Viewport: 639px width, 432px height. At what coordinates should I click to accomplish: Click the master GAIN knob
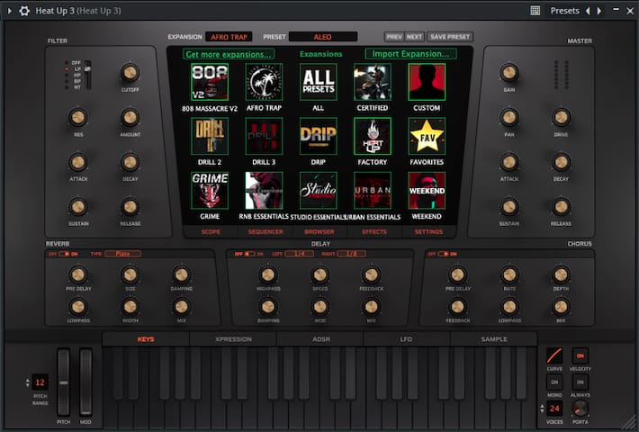click(509, 73)
